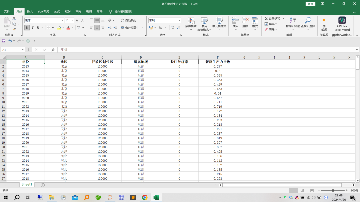
Task: Click the 登录 sign-in button
Action: pyautogui.click(x=310, y=4)
